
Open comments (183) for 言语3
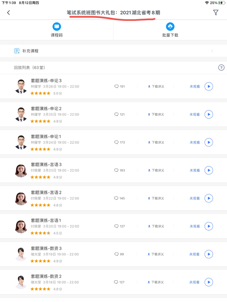point(119,170)
